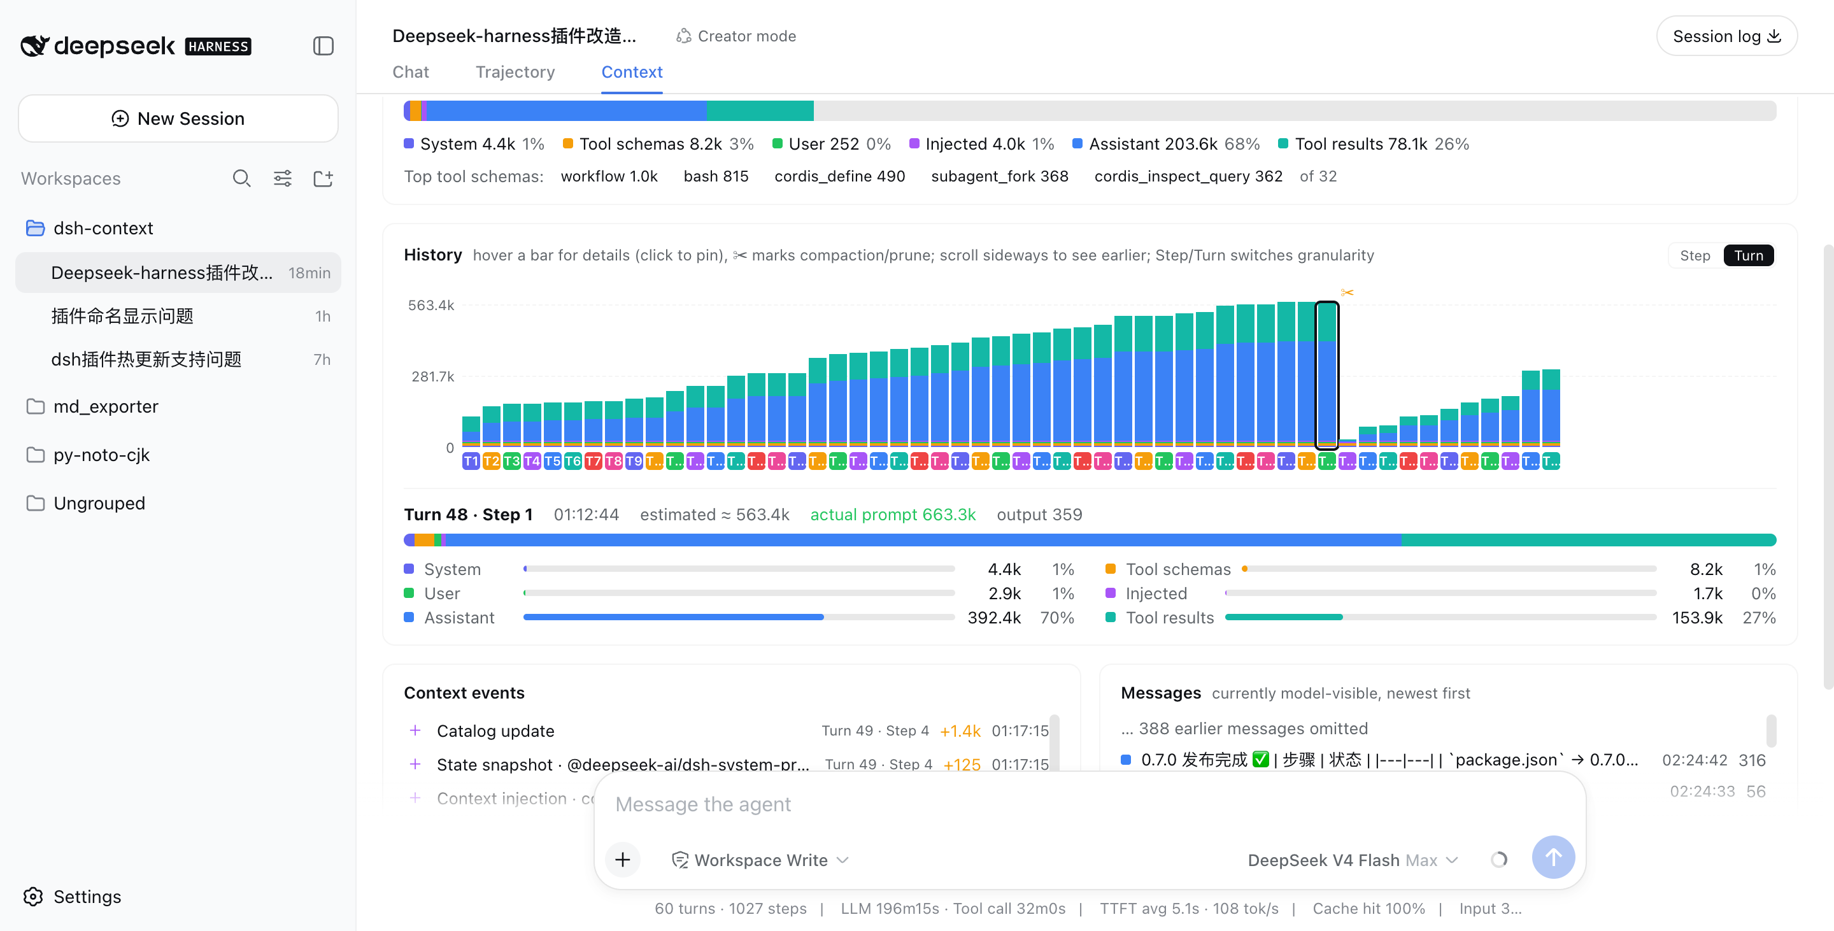Search workspaces with the magnifier icon
This screenshot has height=931, width=1834.
242,178
